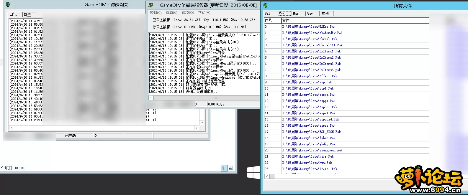This screenshot has height=195, width=468.
Task: Click the 微端网关连接成功 log line
Action: click(x=184, y=92)
